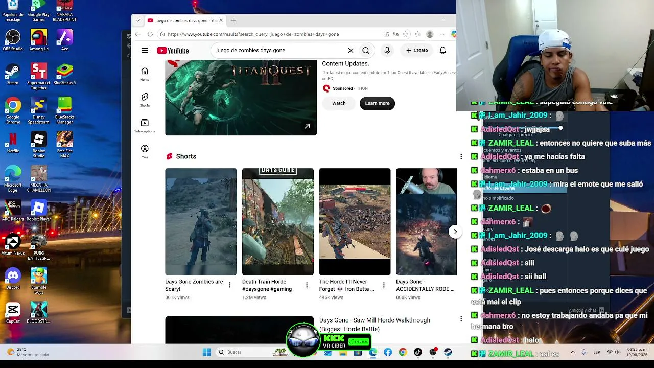Open Days Gone Zombies are Scary title

[194, 285]
